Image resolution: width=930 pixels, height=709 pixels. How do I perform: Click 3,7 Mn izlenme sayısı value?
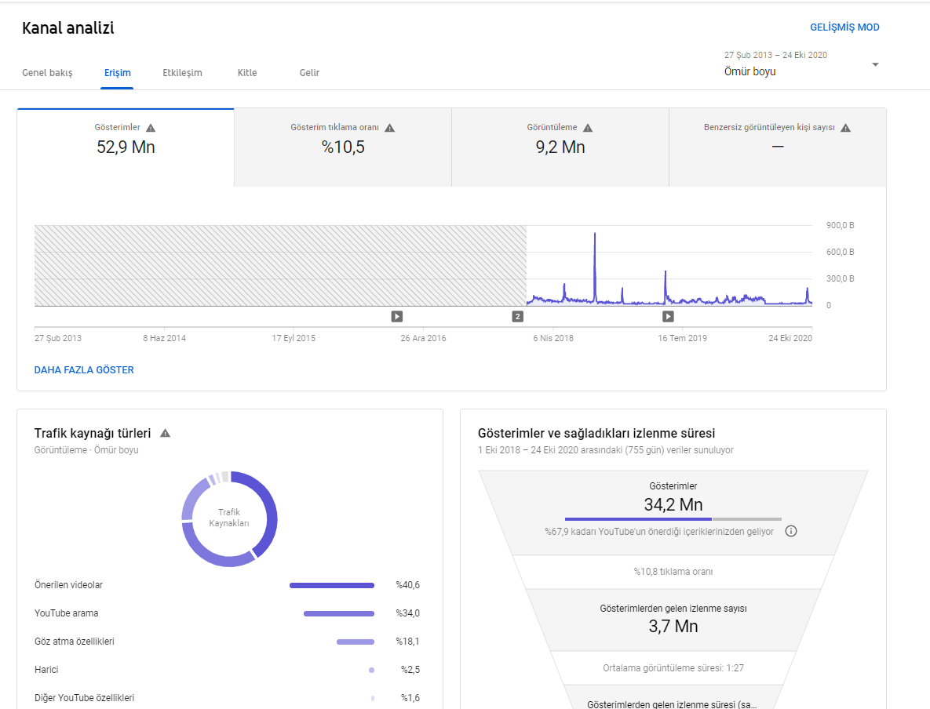[x=673, y=626]
